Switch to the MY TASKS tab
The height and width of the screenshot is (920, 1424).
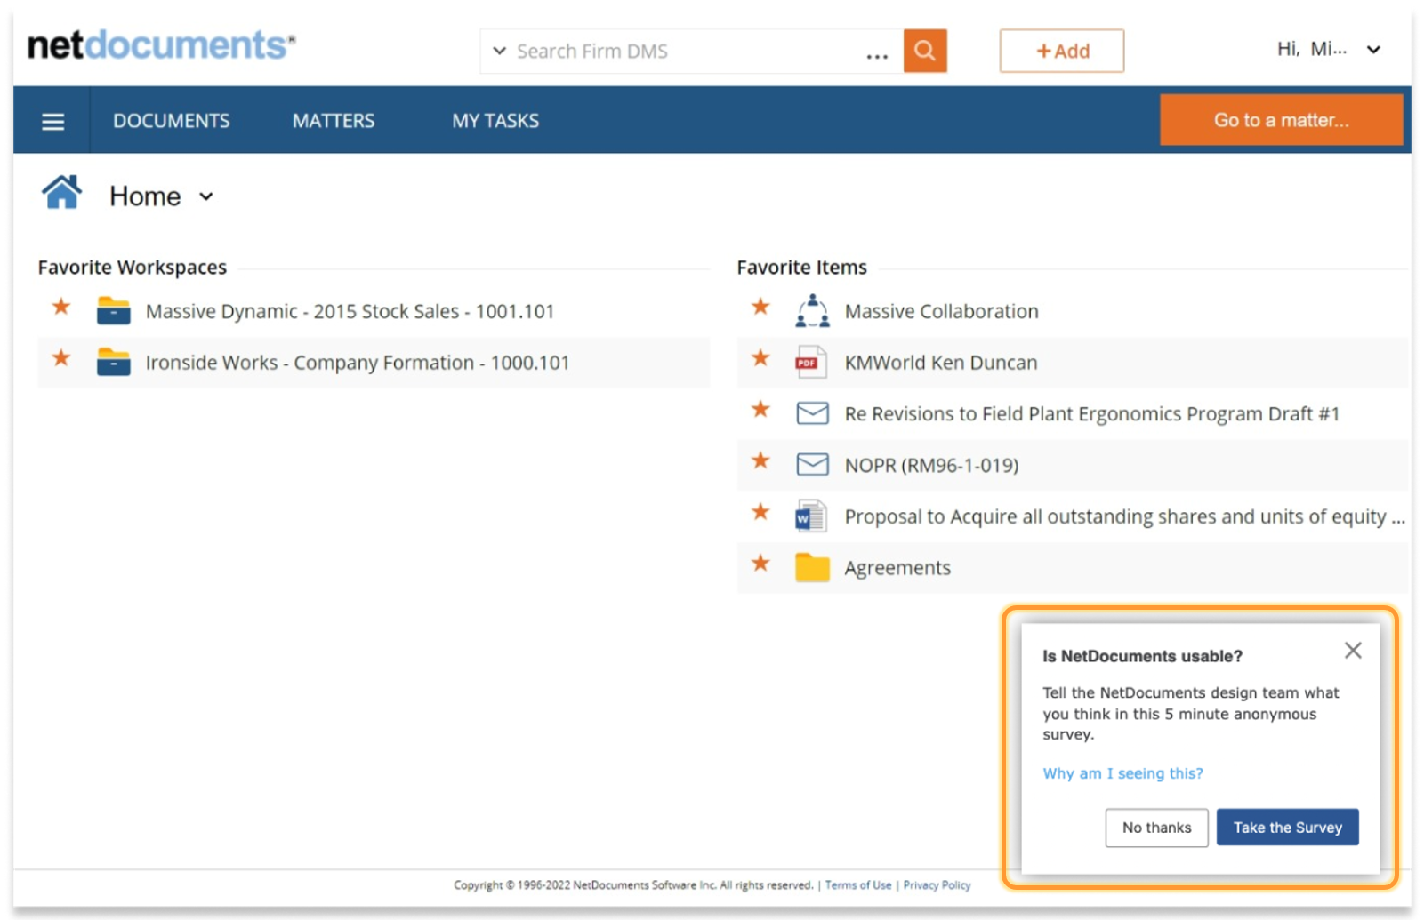pyautogui.click(x=495, y=121)
